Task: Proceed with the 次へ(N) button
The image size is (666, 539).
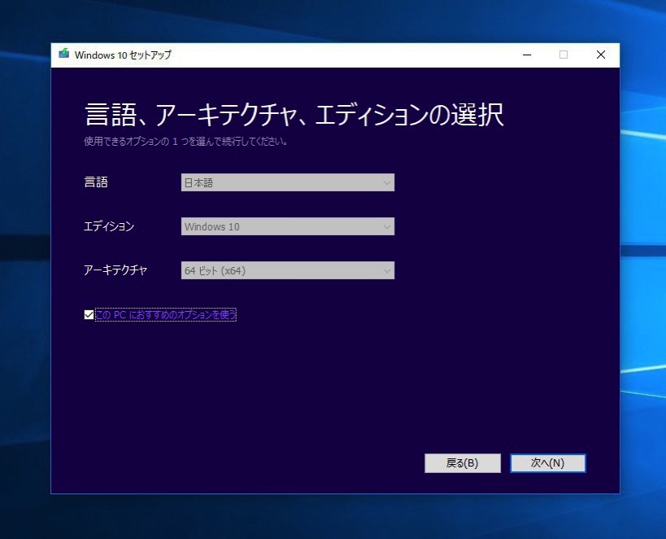Action: 547,463
